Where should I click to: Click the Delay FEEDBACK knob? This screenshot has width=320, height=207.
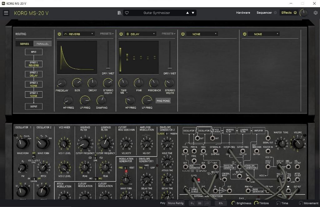[x=154, y=83]
